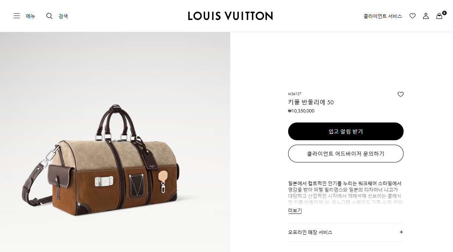Add 키폴 반둘리에 50 to wishlist
Image resolution: width=453 pixels, height=252 pixels.
tap(401, 94)
